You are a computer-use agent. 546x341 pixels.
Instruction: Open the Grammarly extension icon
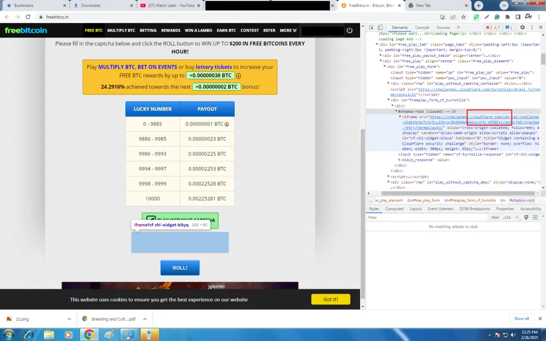pyautogui.click(x=497, y=17)
